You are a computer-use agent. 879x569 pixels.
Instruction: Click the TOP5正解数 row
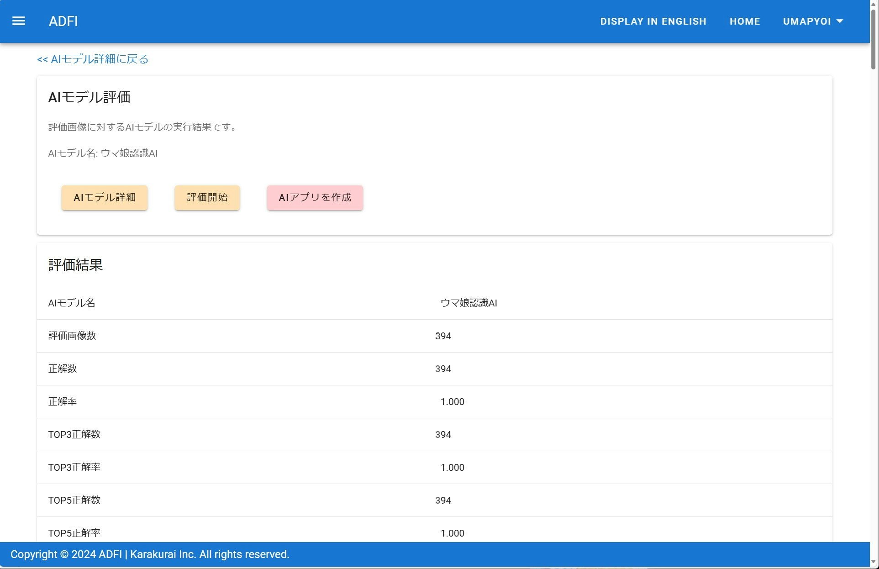[x=434, y=500]
